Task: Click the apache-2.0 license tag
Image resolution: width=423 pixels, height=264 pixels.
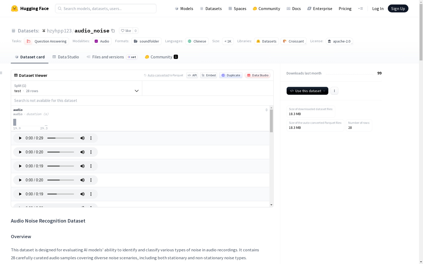Action: pos(339,41)
